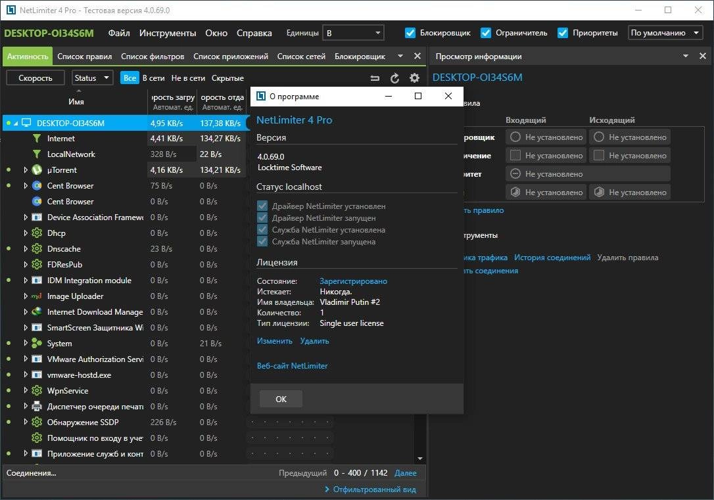Open the 'Веб-сайт NetLimiter' link
Image resolution: width=714 pixels, height=500 pixels.
pyautogui.click(x=293, y=366)
